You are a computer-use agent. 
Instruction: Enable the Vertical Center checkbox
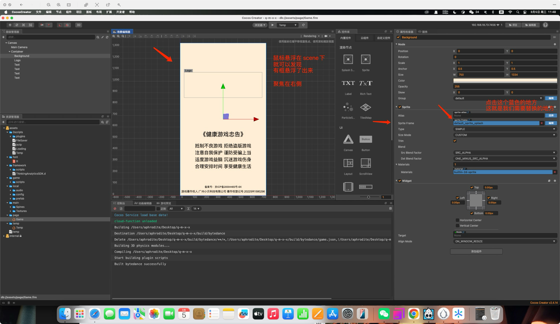click(457, 226)
